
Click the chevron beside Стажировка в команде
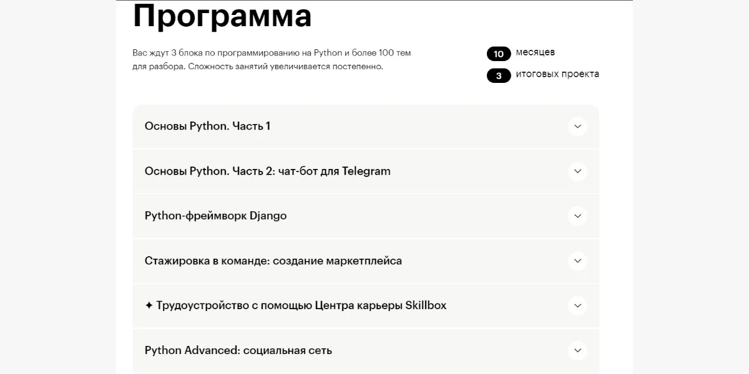[x=577, y=261]
